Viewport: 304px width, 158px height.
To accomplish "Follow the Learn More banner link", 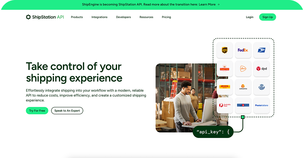I will (209, 5).
